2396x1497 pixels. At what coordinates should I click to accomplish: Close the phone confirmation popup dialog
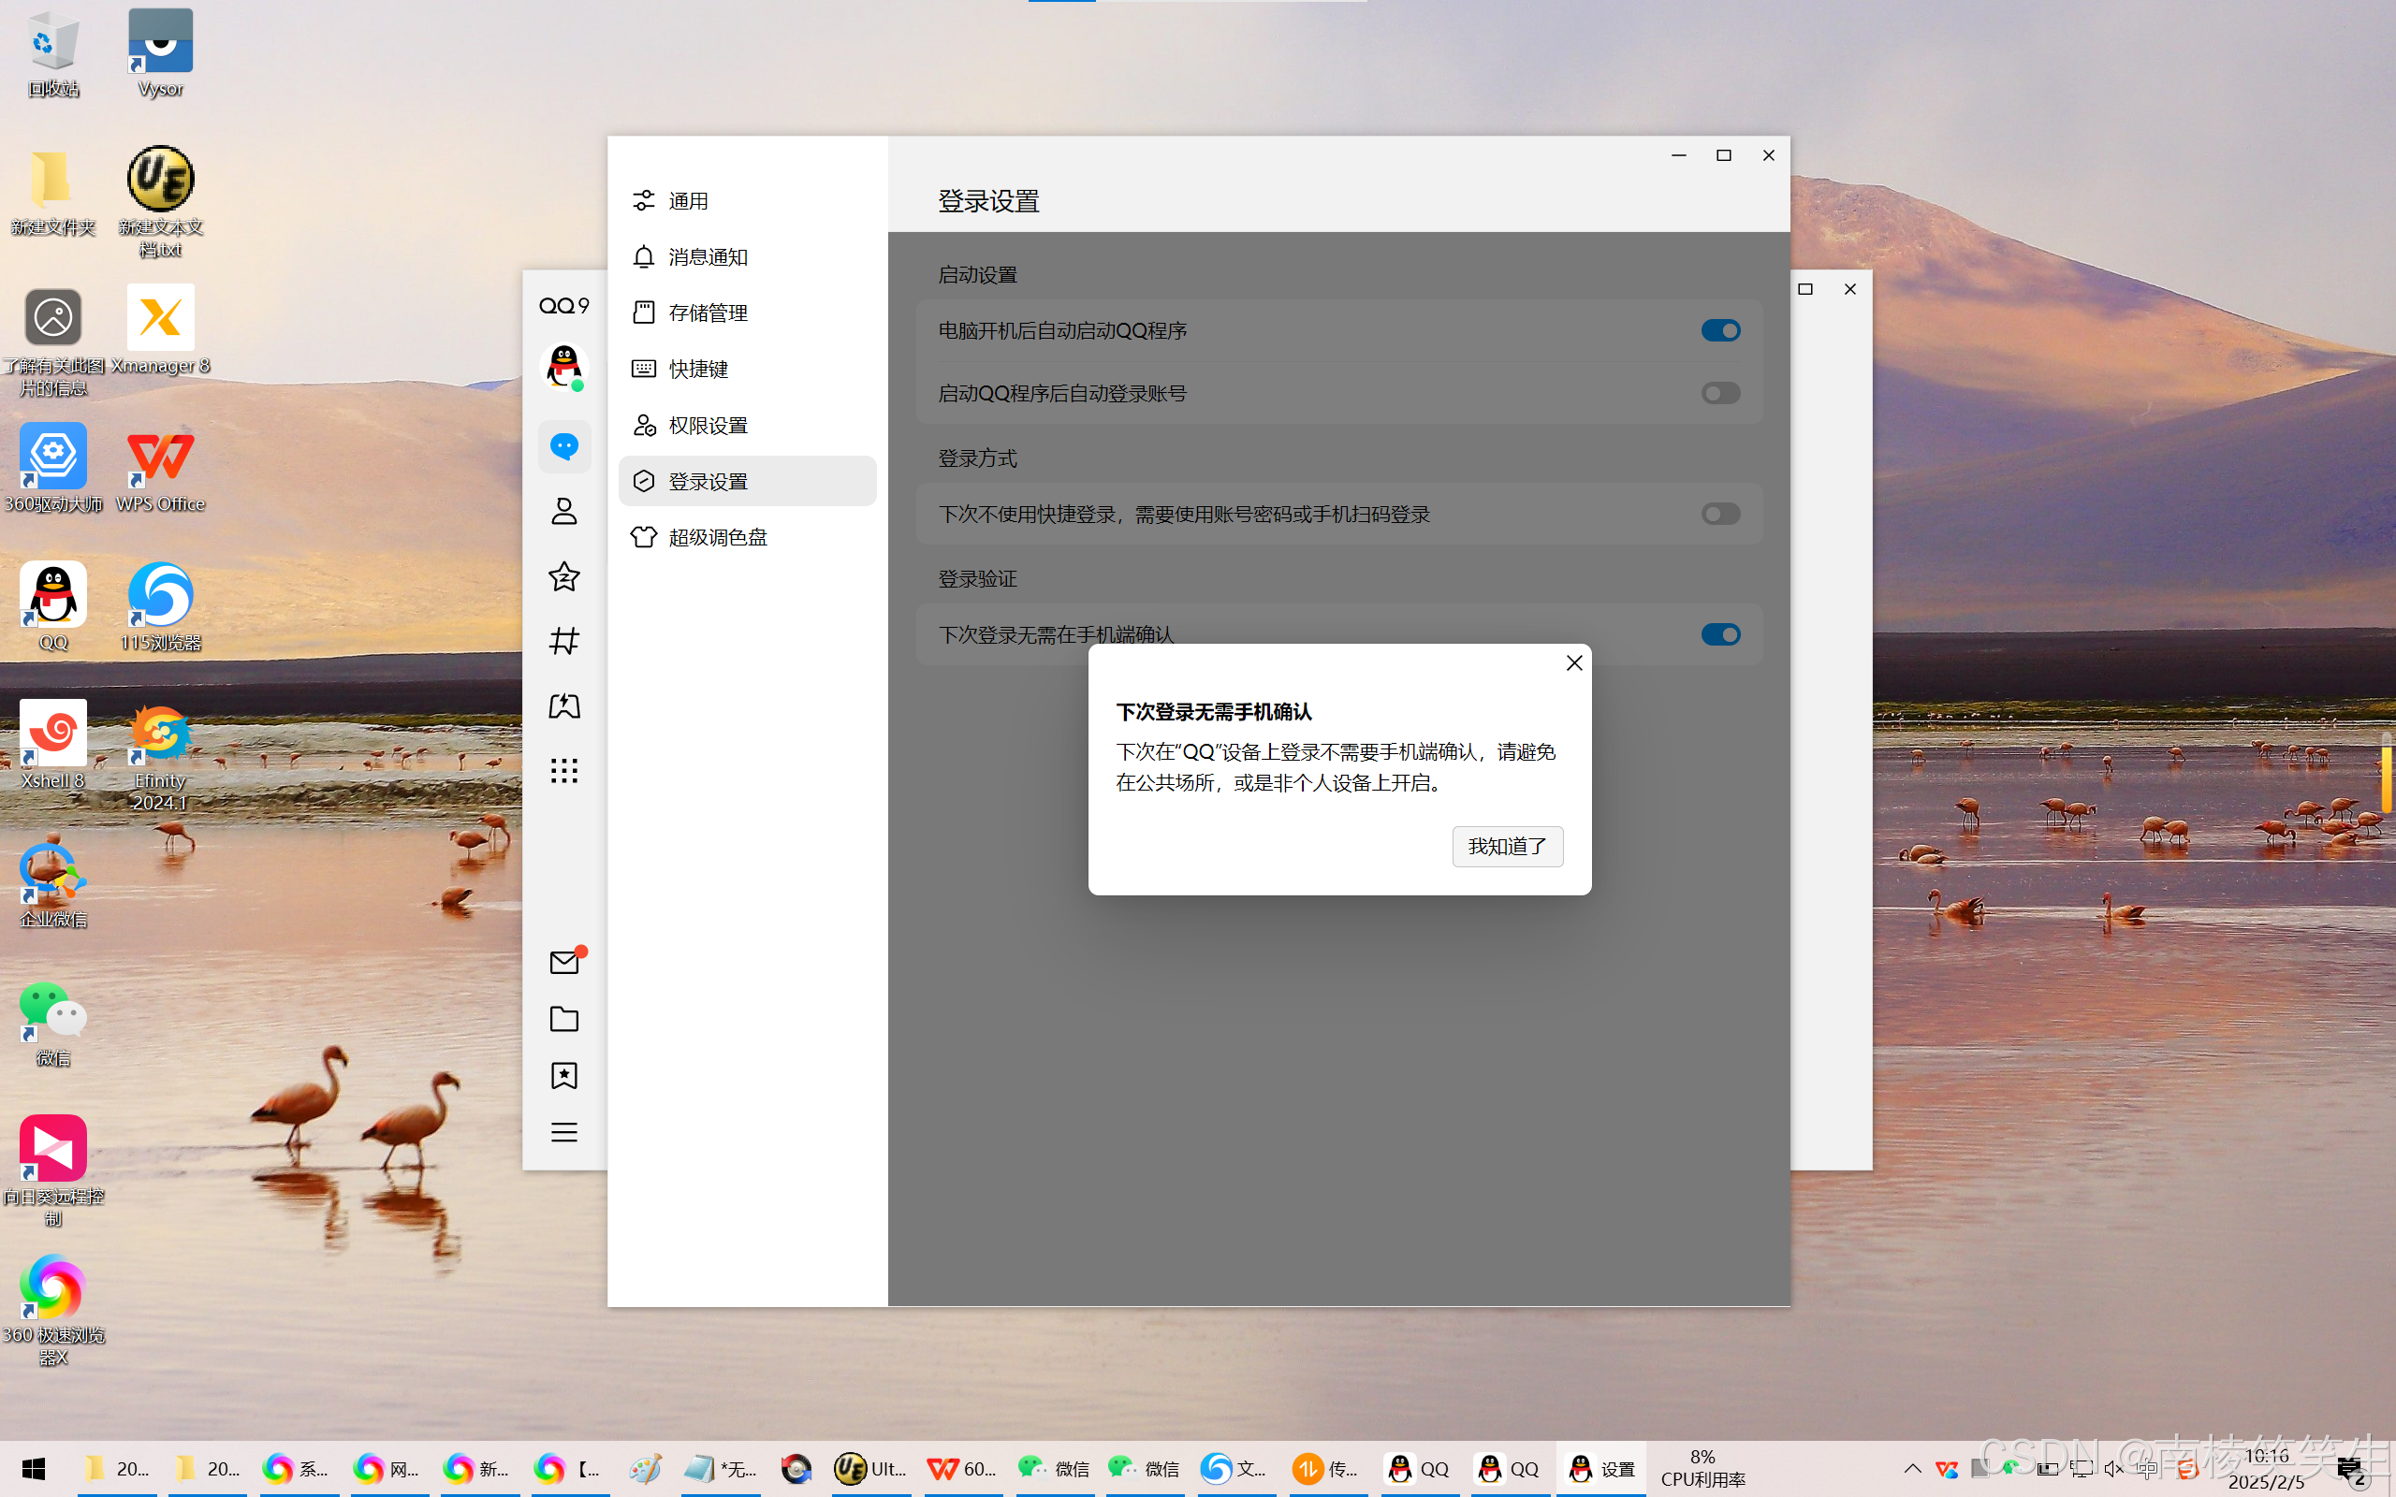1574,663
